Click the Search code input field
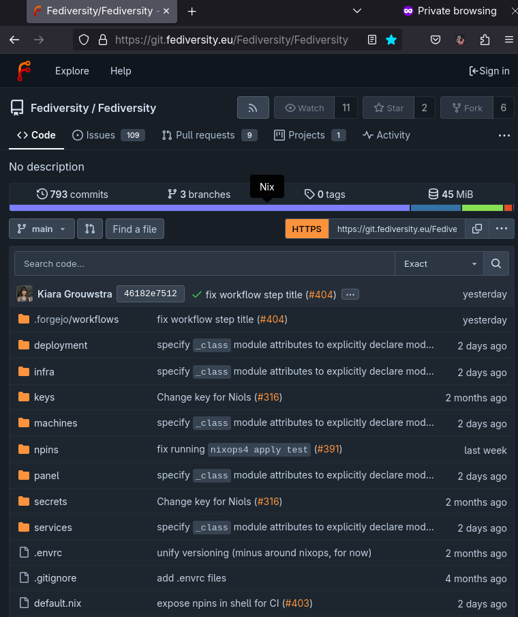The width and height of the screenshot is (518, 617). point(204,263)
